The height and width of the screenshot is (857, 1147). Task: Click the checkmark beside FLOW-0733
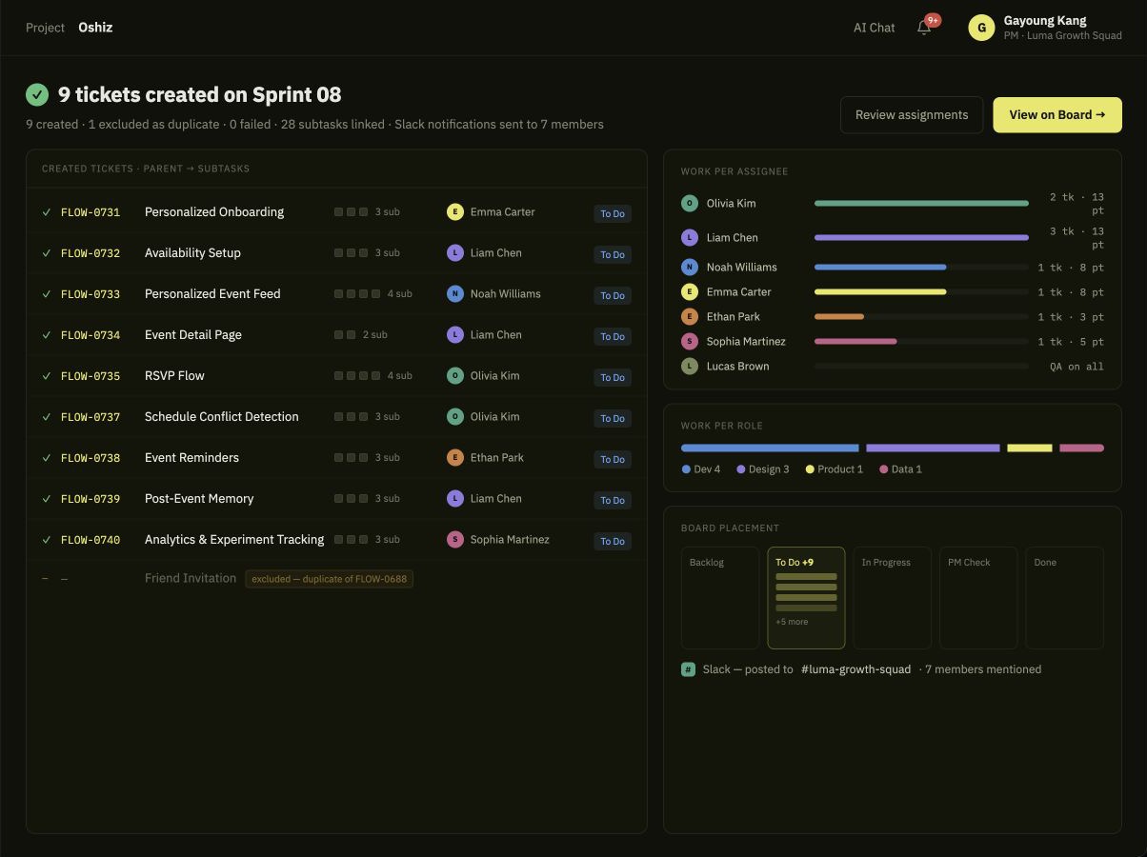coord(47,293)
